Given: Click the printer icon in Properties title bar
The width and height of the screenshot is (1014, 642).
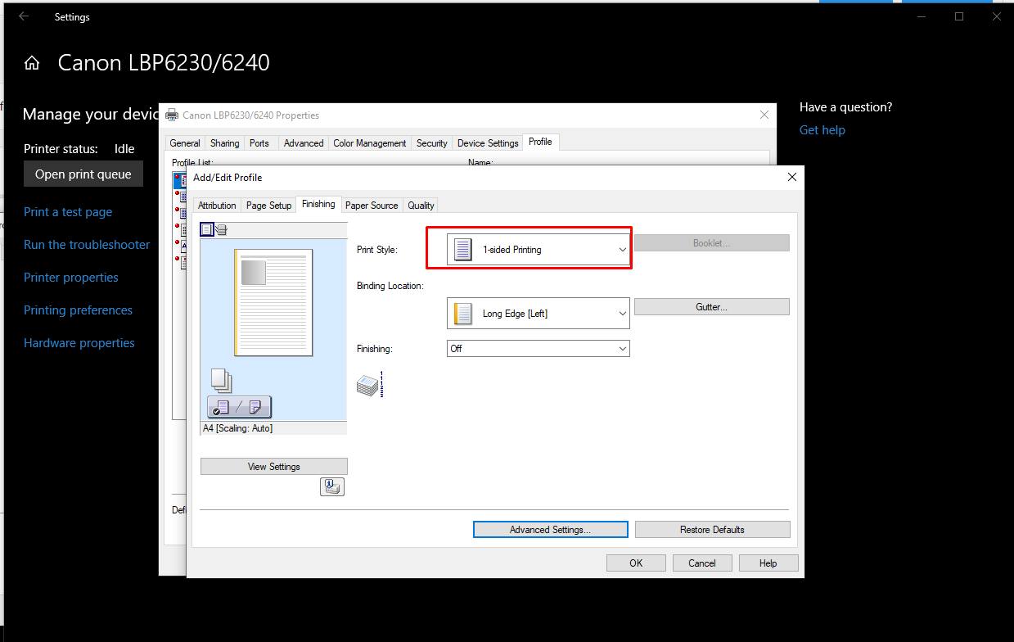Looking at the screenshot, I should pyautogui.click(x=172, y=115).
